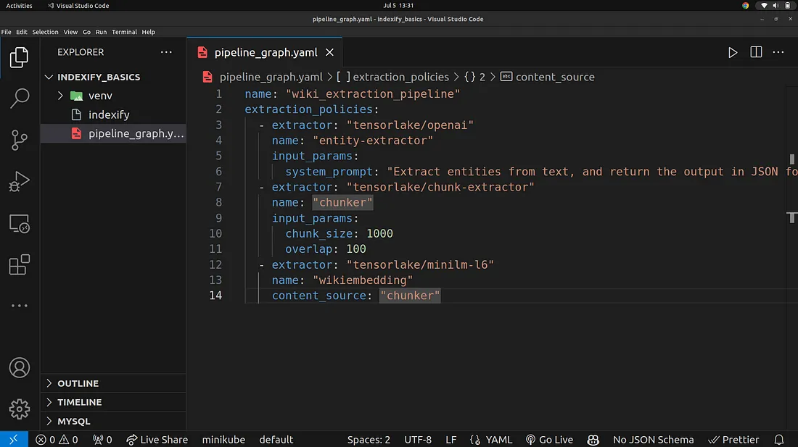The image size is (798, 447).
Task: Click extraction_policies in the breadcrumb
Action: 400,78
